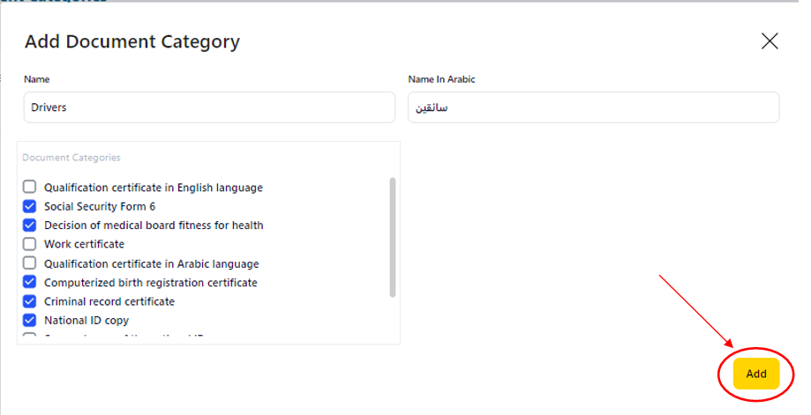Click the Computerized birth registration certificate label
This screenshot has width=811, height=415.
[x=150, y=283]
